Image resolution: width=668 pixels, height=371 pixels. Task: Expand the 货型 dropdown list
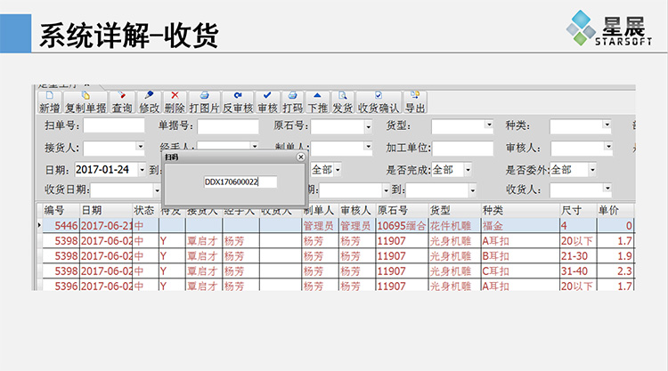tap(488, 125)
